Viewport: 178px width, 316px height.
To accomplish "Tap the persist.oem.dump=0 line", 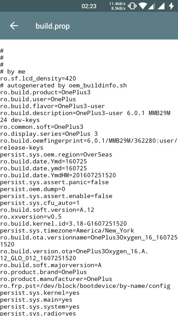I will point(33,189).
